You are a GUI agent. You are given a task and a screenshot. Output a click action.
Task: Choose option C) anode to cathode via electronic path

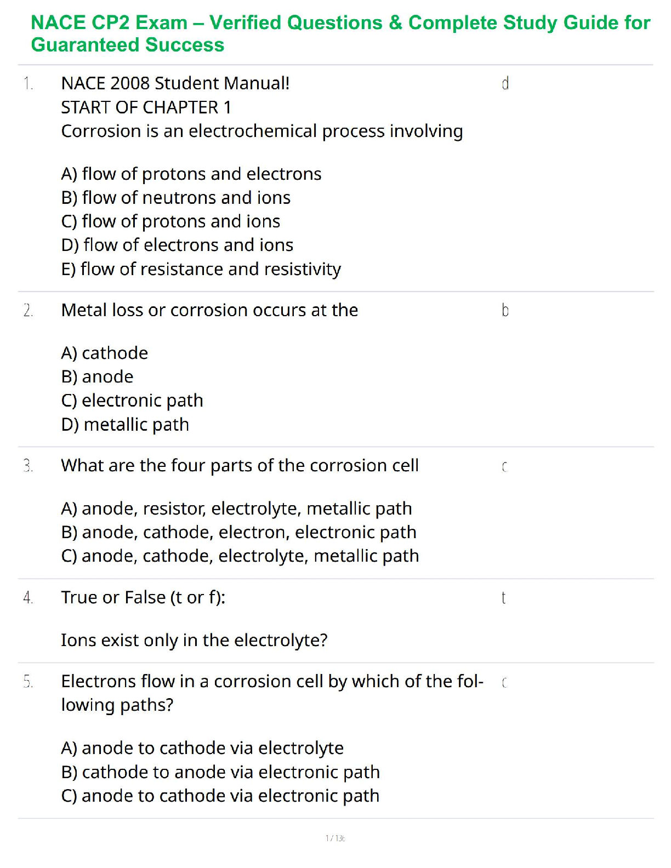(x=220, y=796)
